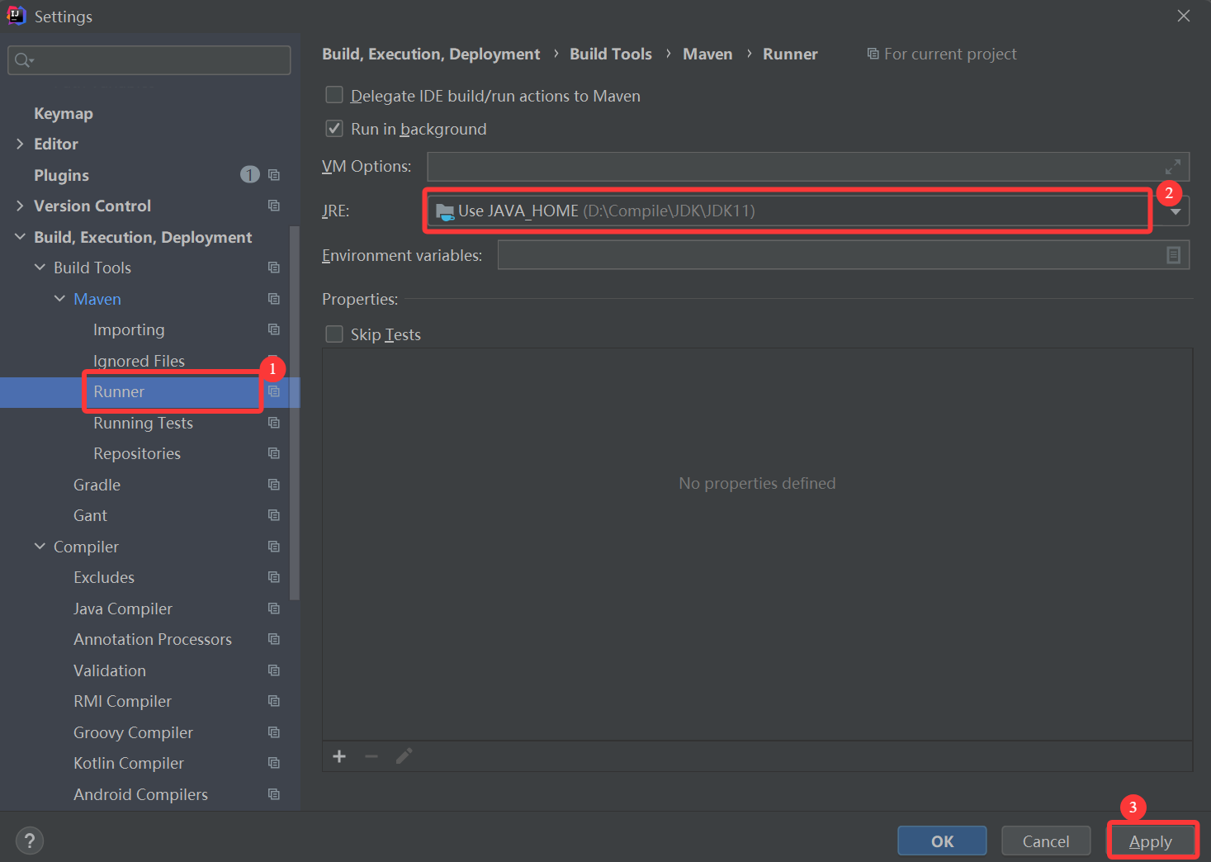Open Plugins settings
The height and width of the screenshot is (862, 1211).
[x=61, y=175]
